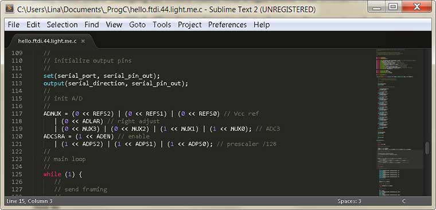This screenshot has width=436, height=210.
Task: Click 'ADPS0' on line 121
Action: point(197,144)
